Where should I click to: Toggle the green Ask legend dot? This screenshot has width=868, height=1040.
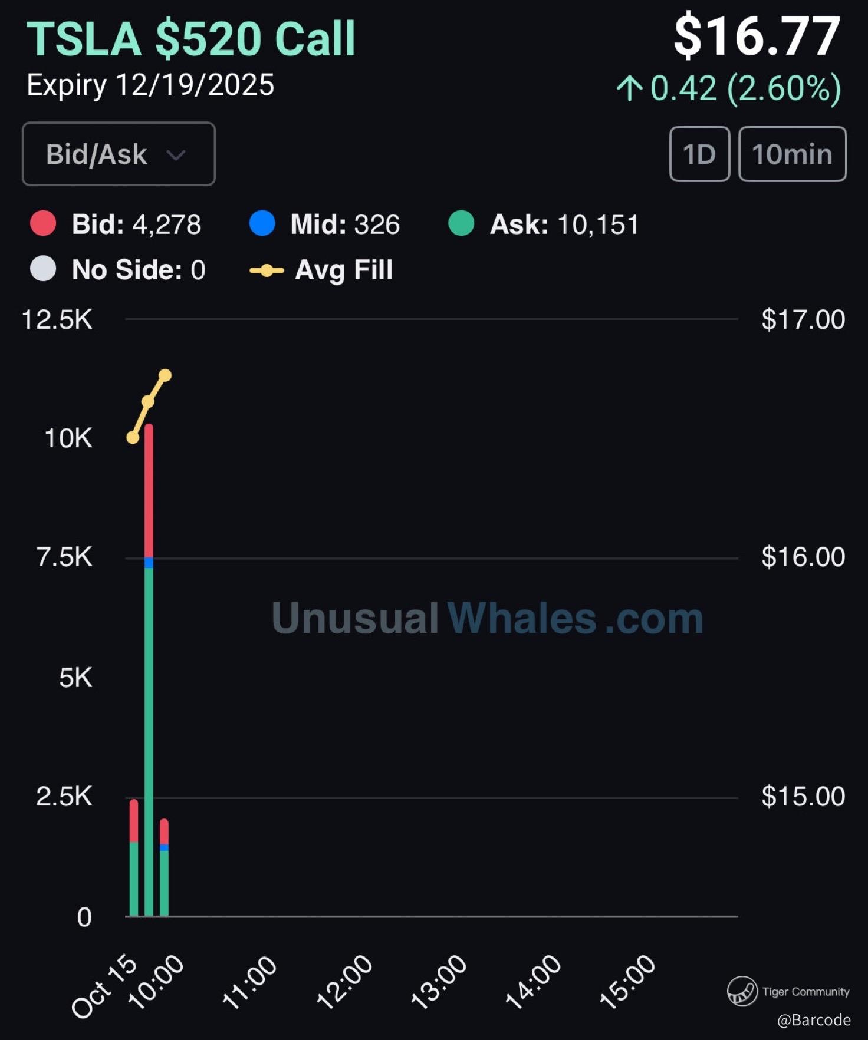tap(461, 224)
